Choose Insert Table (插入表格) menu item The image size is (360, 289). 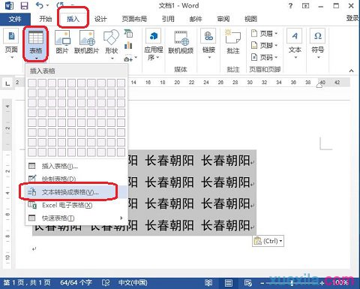click(76, 166)
